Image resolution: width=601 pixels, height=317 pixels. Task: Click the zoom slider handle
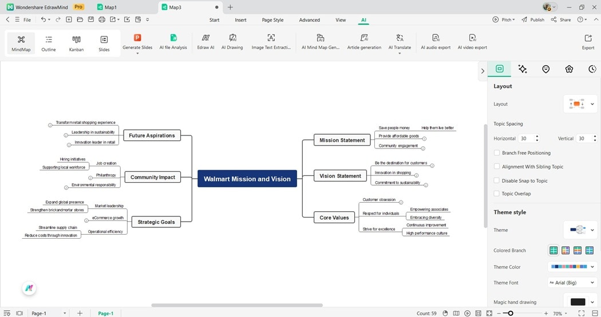(x=510, y=313)
